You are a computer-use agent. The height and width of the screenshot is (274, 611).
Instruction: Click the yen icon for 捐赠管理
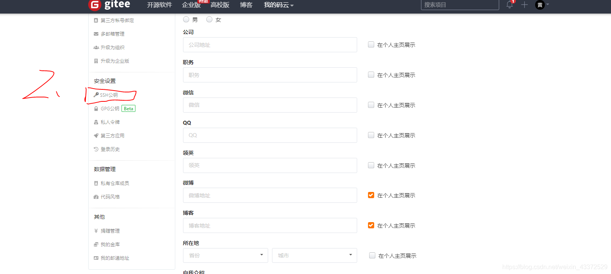pos(96,231)
